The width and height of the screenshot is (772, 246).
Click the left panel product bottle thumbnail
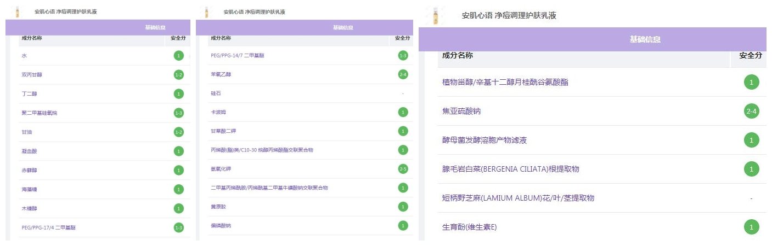[x=16, y=11]
